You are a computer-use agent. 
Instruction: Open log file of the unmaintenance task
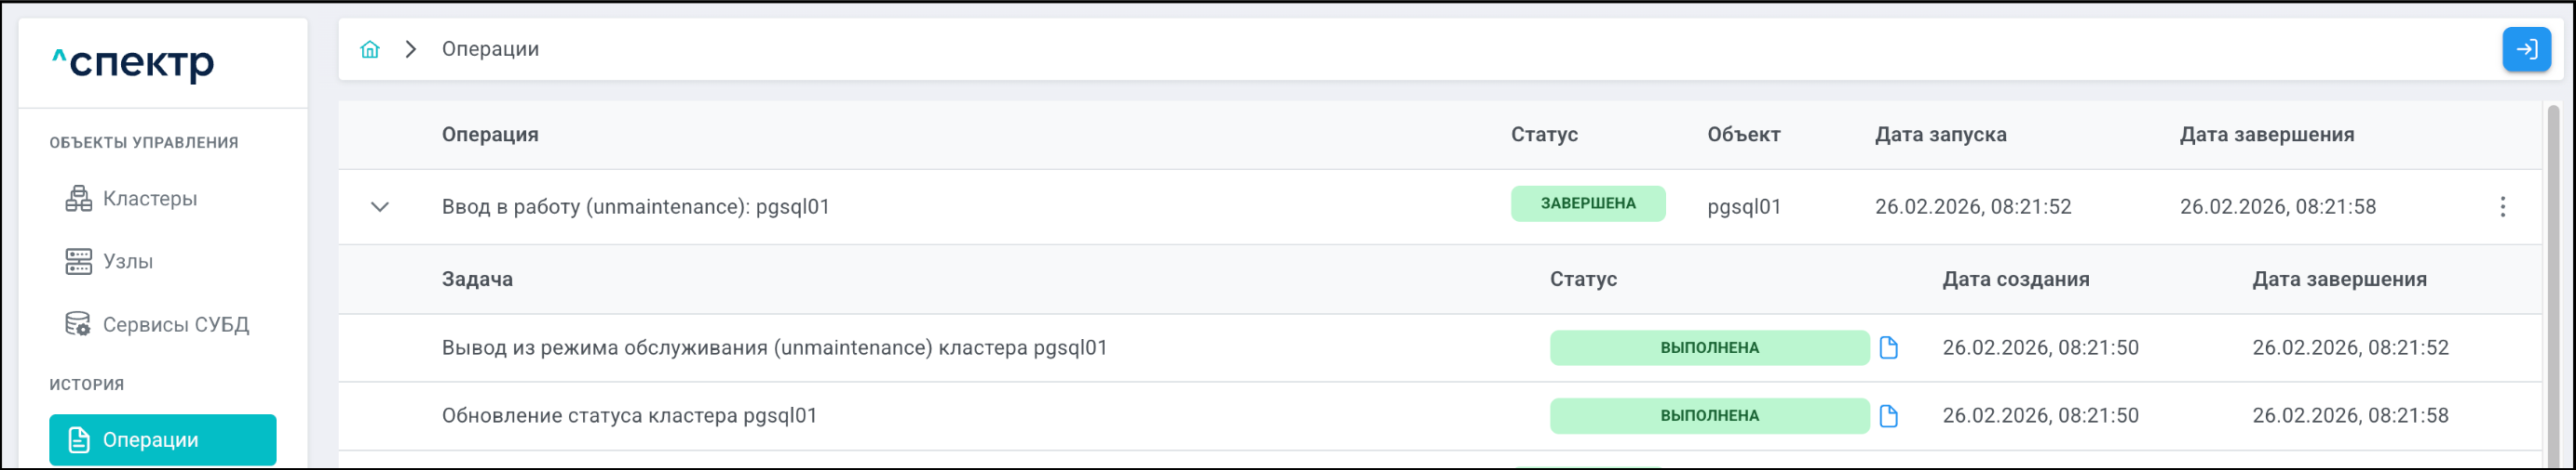[x=1888, y=347]
